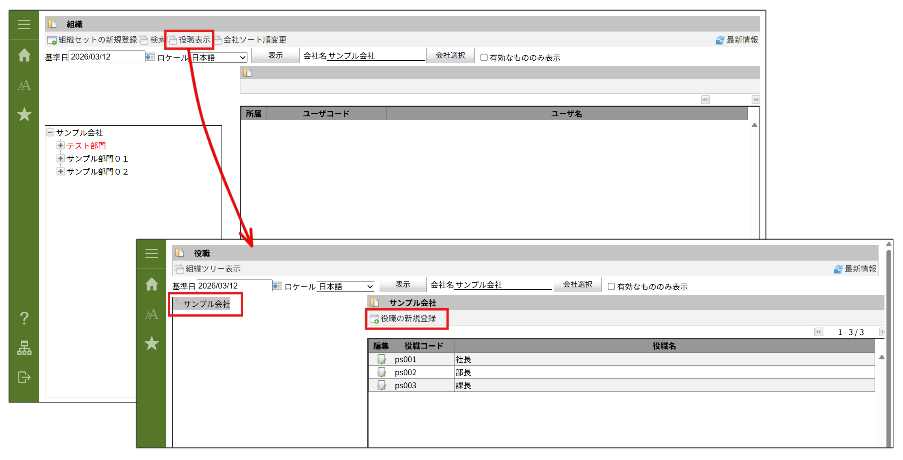Open hamburger menu in 組織 window

tap(24, 24)
